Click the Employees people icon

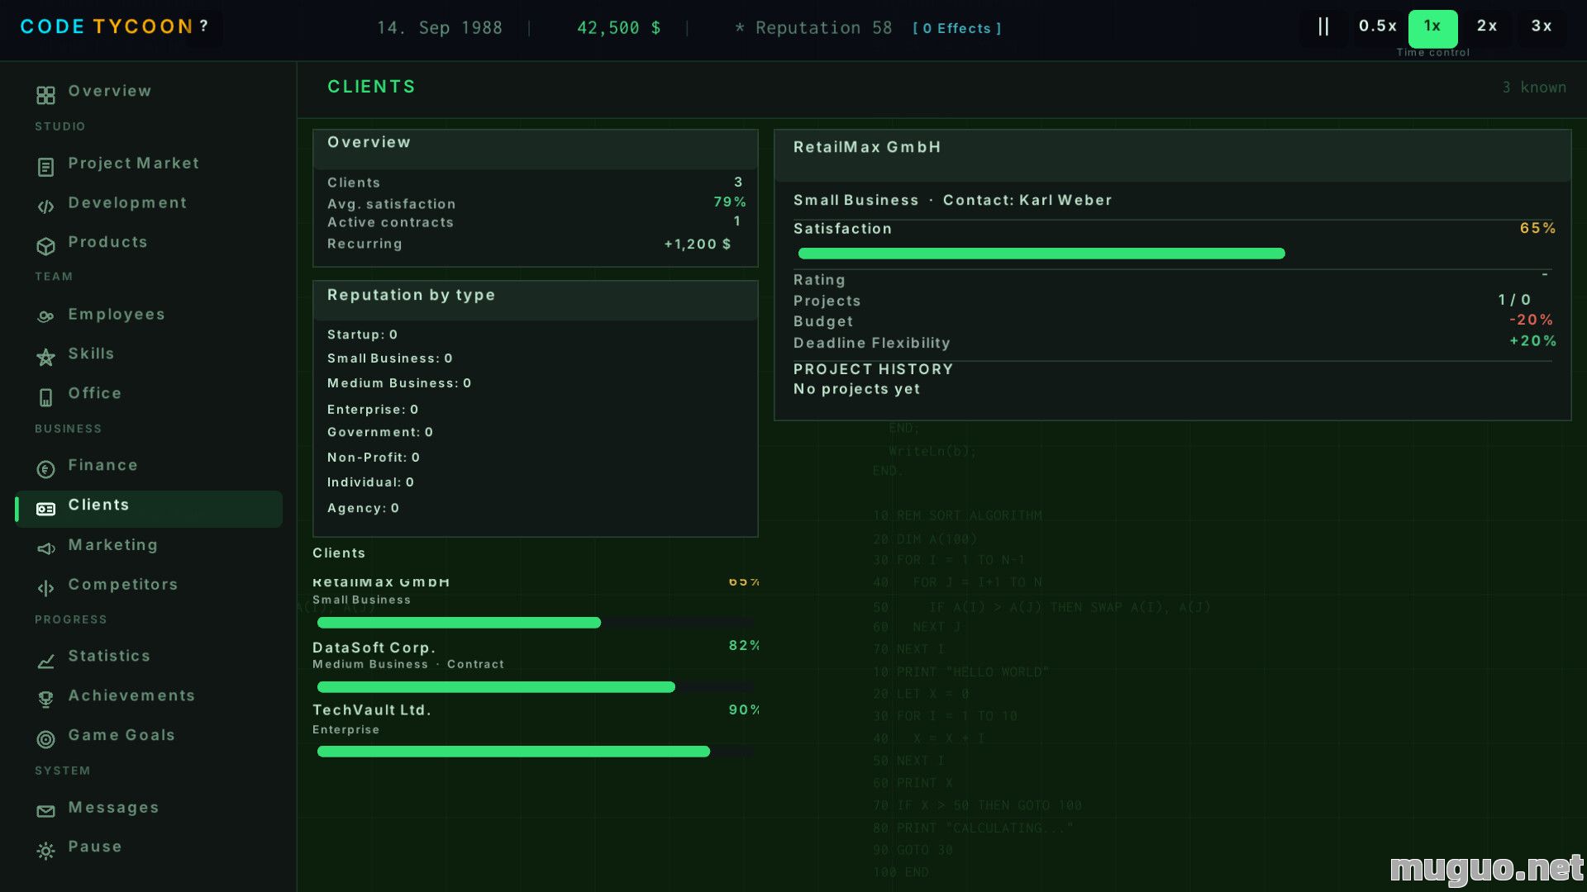pos(45,316)
